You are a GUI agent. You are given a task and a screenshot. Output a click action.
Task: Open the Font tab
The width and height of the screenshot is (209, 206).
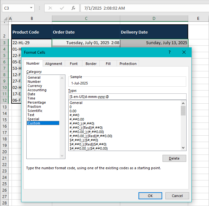[x=74, y=64]
